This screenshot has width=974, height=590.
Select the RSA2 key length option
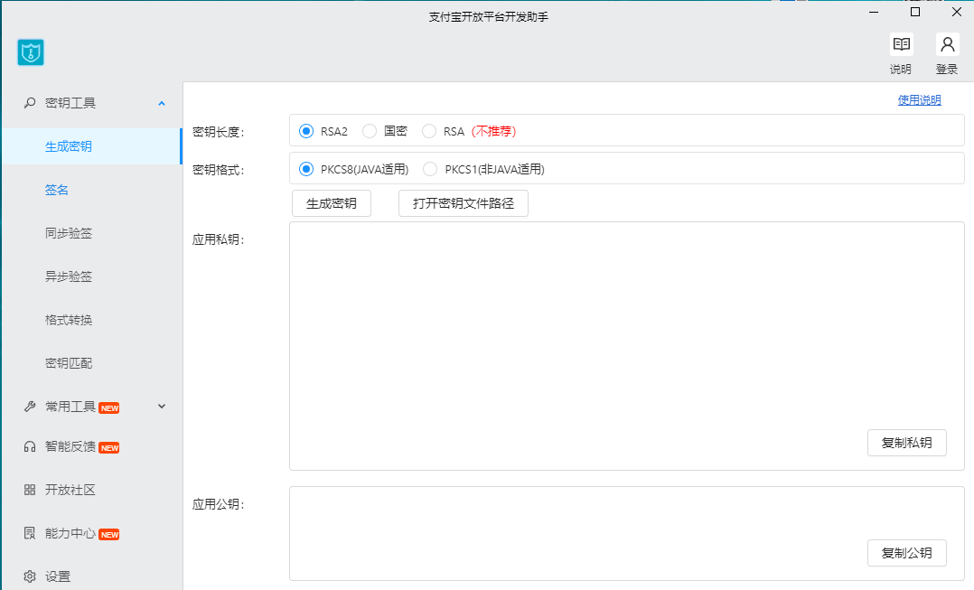coord(306,131)
